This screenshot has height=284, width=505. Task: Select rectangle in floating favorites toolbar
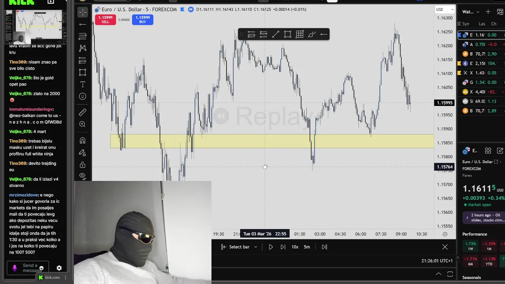point(288,35)
